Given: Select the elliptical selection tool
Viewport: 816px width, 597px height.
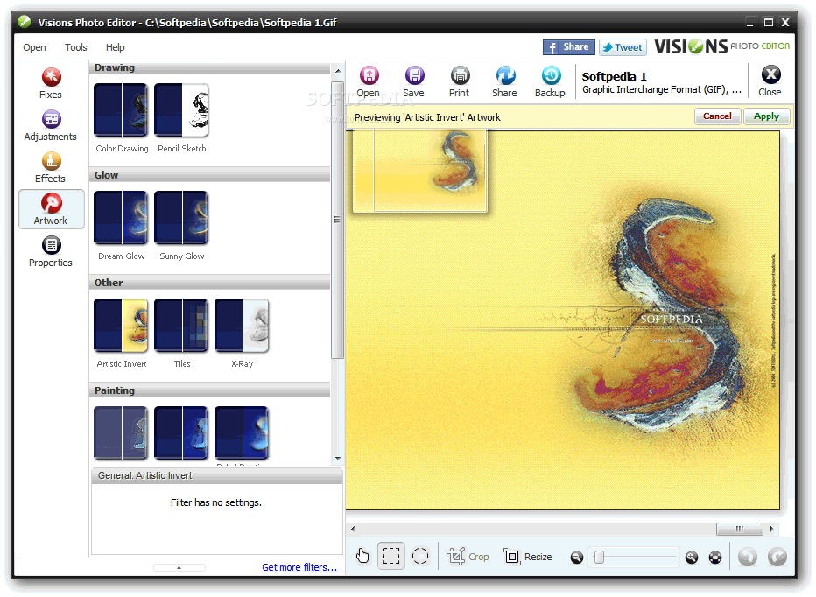Looking at the screenshot, I should coord(420,556).
